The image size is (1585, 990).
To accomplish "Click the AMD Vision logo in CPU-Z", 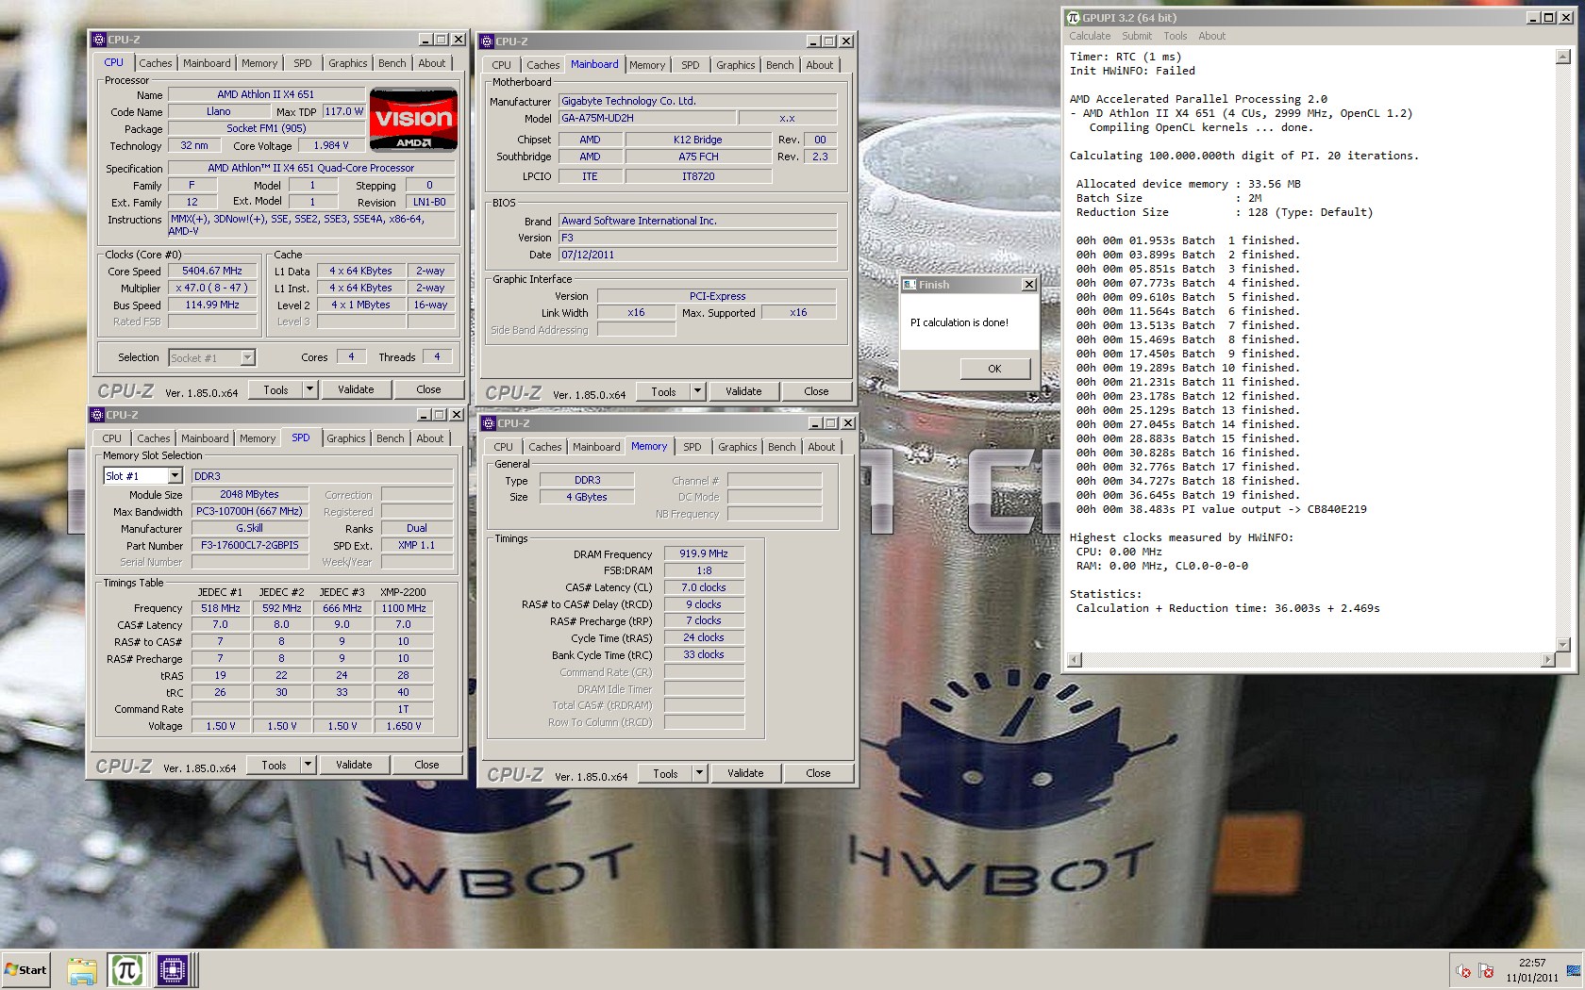I will click(x=413, y=120).
